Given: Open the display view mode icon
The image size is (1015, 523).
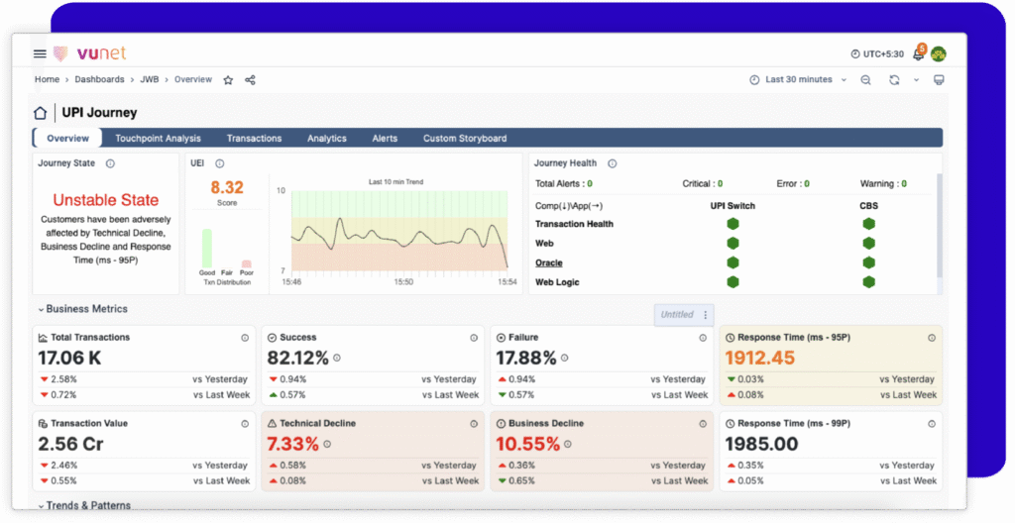Looking at the screenshot, I should [938, 80].
